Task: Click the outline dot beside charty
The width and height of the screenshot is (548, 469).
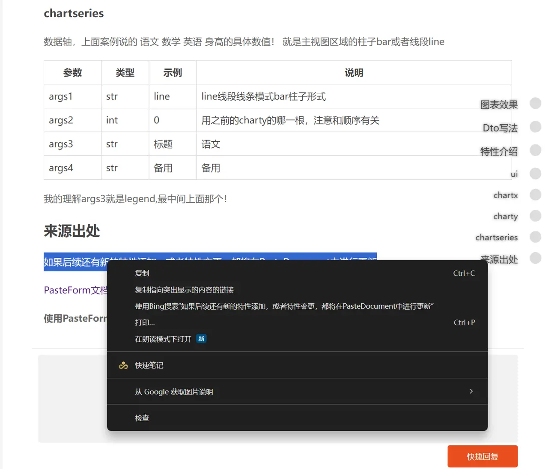Action: pos(535,215)
